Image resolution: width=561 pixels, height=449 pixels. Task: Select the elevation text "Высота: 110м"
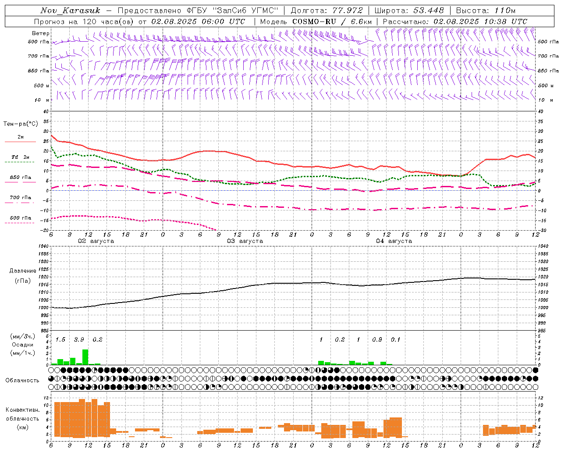click(486, 11)
